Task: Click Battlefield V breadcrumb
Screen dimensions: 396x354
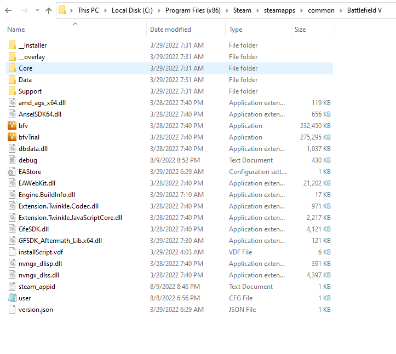Action: point(364,10)
